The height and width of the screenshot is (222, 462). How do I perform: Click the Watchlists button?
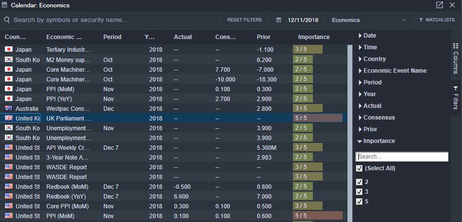pyautogui.click(x=437, y=20)
